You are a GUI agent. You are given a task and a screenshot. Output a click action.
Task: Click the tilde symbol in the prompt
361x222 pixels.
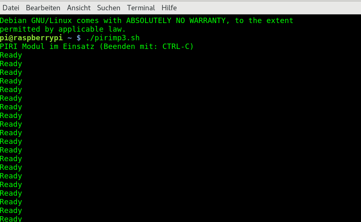coord(69,38)
